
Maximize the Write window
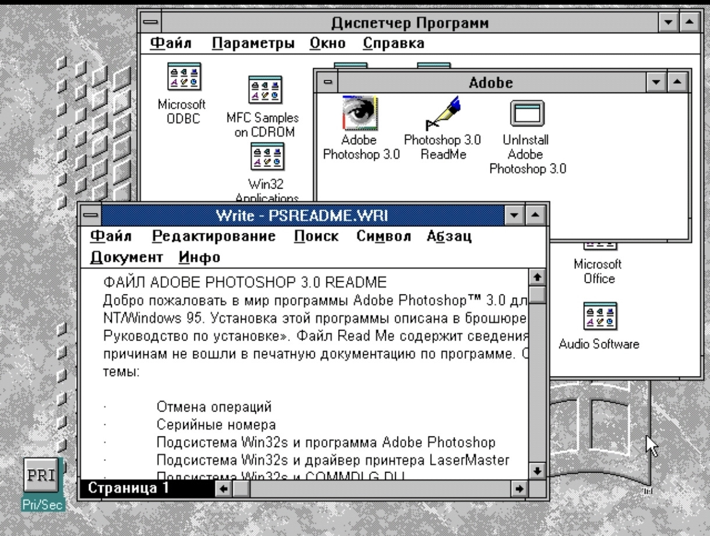coord(535,216)
